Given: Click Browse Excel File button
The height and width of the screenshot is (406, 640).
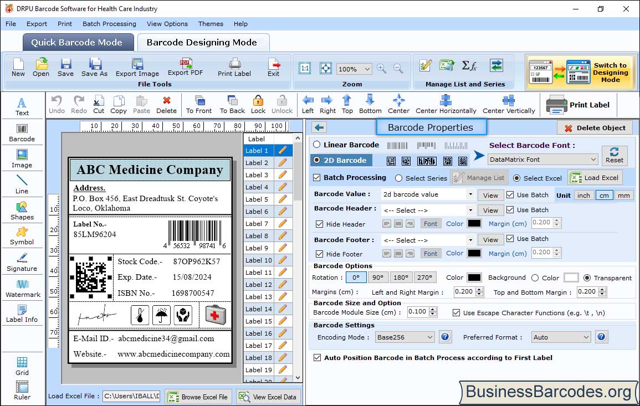Looking at the screenshot, I should click(x=198, y=397).
